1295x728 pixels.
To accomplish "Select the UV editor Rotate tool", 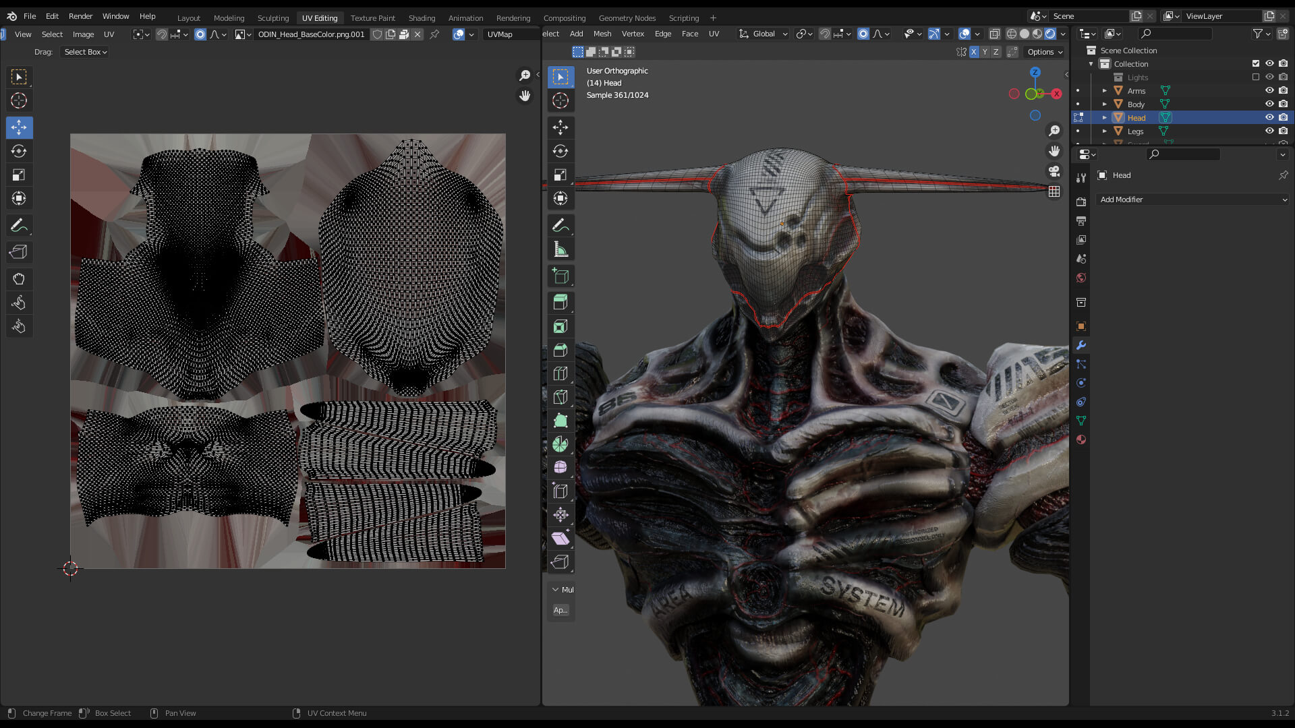I will pyautogui.click(x=19, y=151).
